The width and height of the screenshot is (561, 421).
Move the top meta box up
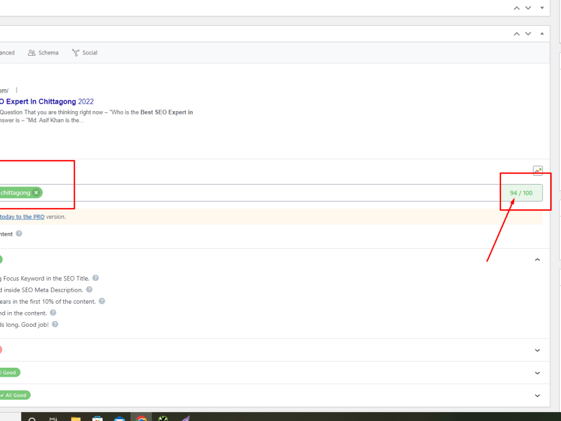click(x=517, y=8)
